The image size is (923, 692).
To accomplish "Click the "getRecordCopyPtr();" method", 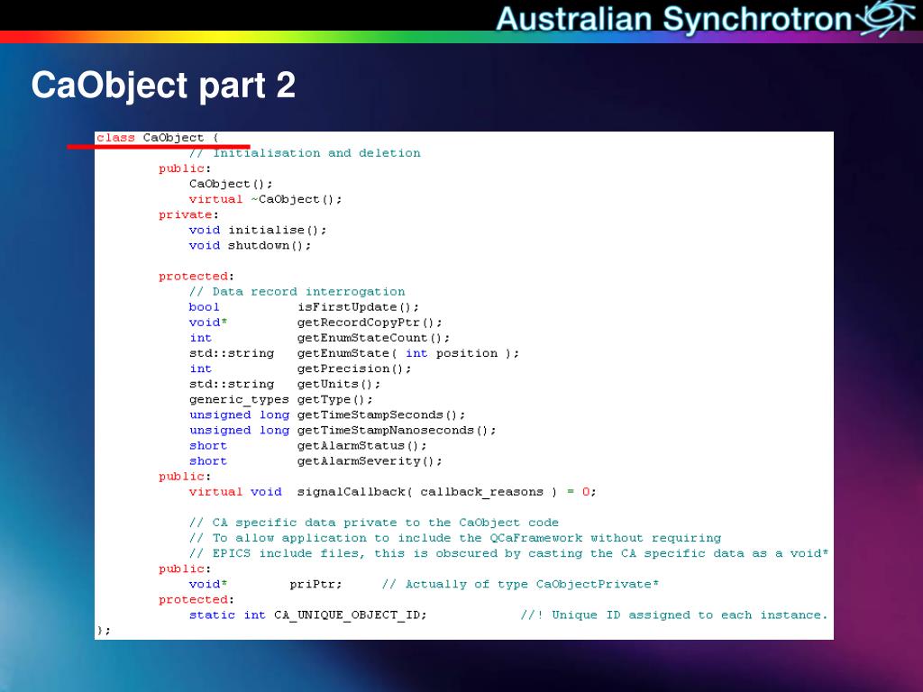I will (369, 323).
